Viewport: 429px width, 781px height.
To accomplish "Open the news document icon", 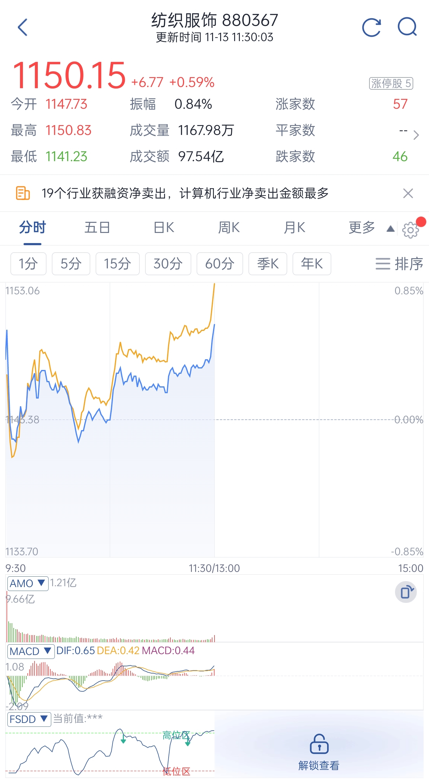I will click(x=23, y=193).
